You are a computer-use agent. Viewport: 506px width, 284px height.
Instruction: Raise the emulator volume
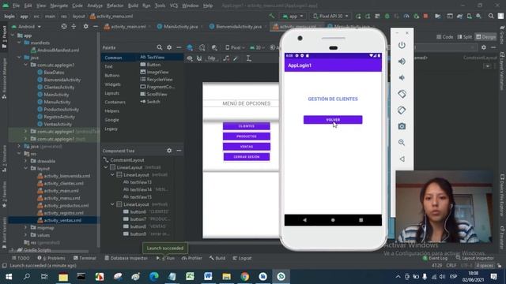[x=402, y=62]
